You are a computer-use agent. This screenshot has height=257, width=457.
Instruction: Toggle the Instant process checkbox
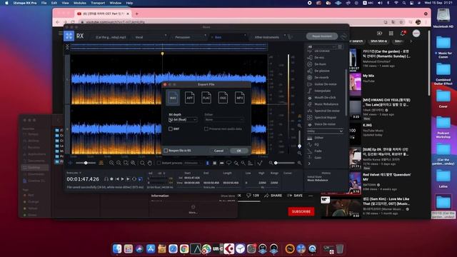159,163
